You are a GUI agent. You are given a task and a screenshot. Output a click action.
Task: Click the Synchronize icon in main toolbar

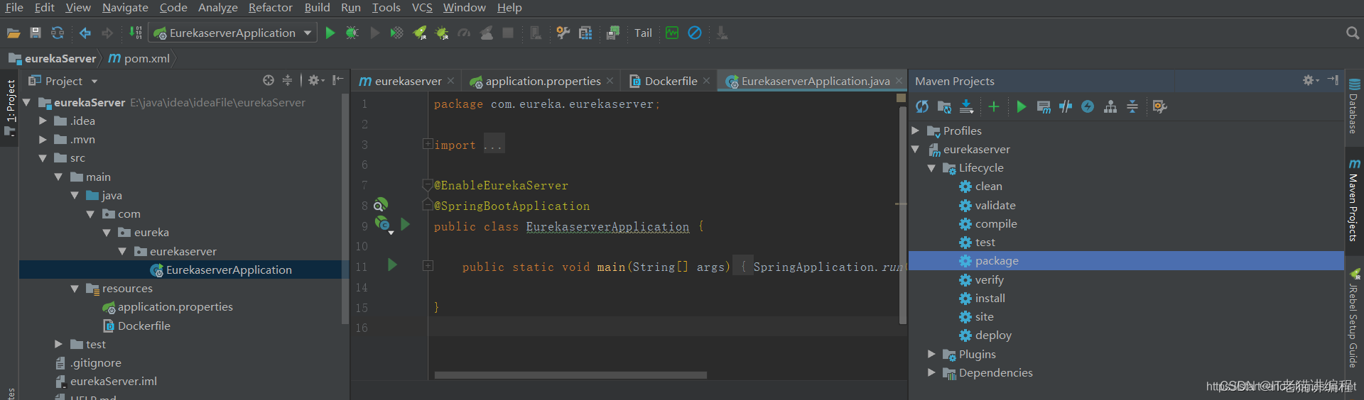tap(58, 33)
